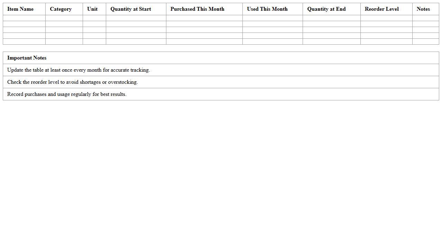Click the Important Notes heading
Image resolution: width=442 pixels, height=225 pixels.
pos(27,58)
